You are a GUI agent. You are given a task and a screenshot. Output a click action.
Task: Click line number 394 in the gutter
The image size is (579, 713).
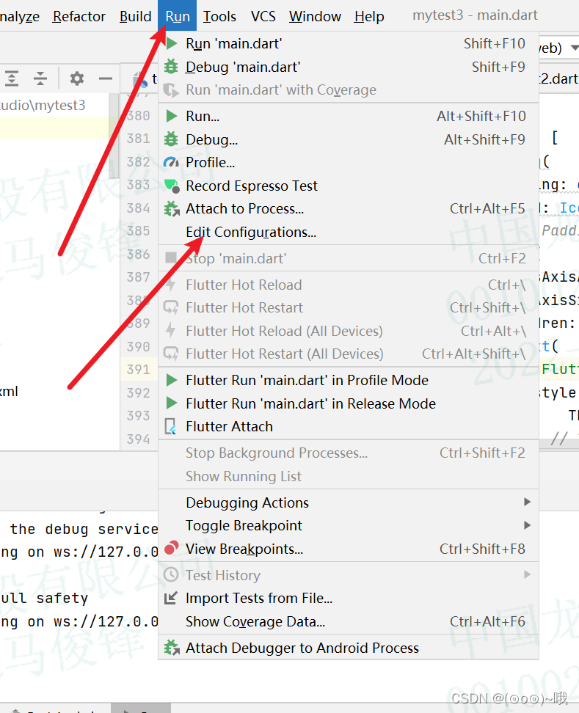pyautogui.click(x=138, y=439)
